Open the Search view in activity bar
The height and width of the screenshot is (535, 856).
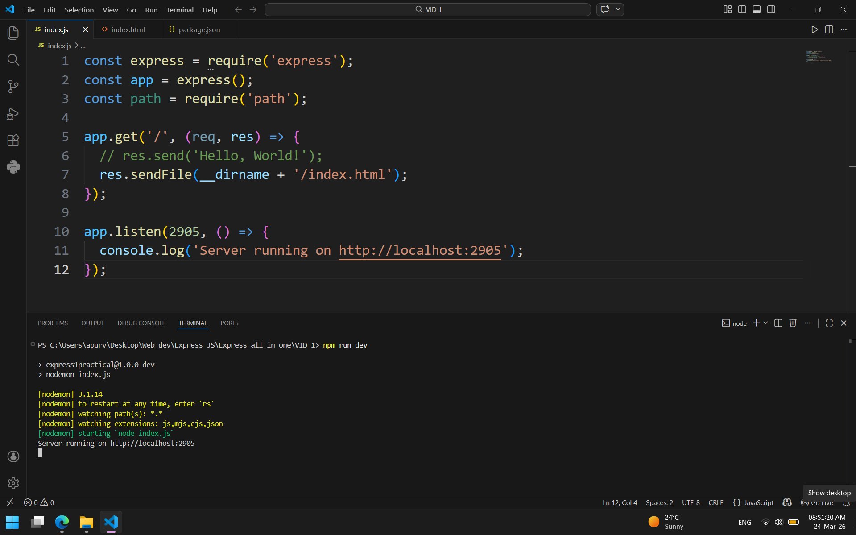coord(13,60)
